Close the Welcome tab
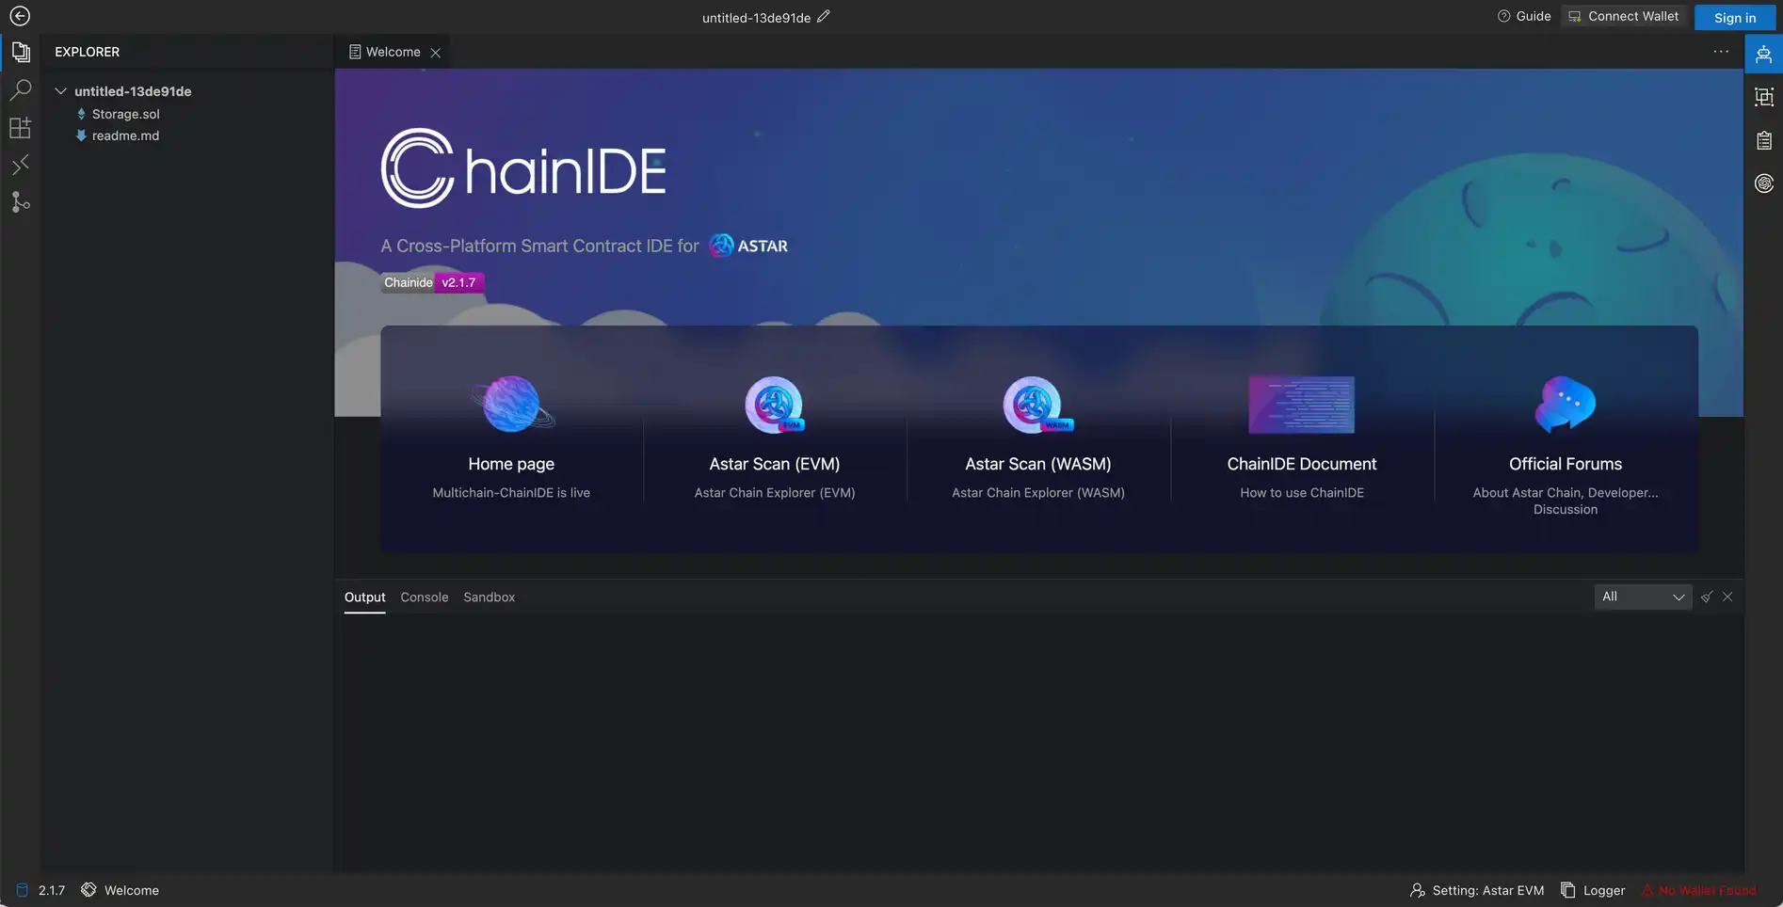The image size is (1783, 907). pyautogui.click(x=436, y=53)
